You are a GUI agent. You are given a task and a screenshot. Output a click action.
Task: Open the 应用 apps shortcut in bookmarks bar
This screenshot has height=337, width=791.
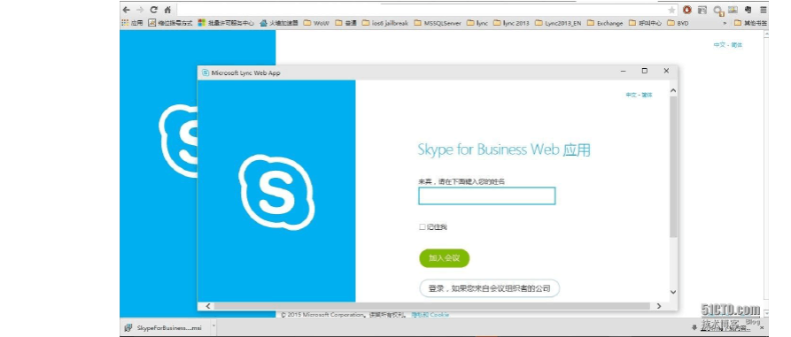[x=133, y=23]
